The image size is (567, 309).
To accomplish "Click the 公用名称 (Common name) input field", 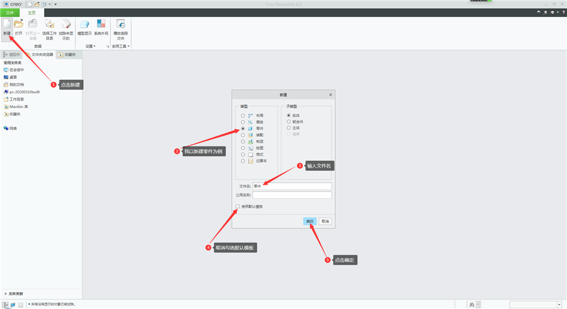I will (292, 195).
